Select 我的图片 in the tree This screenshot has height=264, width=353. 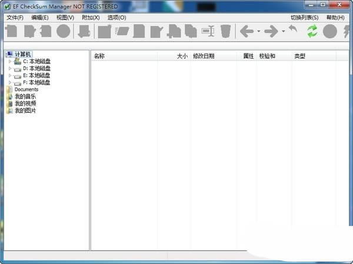(25, 111)
